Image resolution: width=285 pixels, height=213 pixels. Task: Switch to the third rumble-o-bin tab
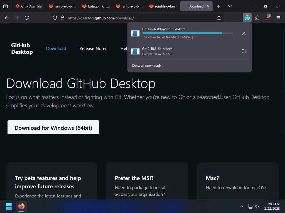pyautogui.click(x=163, y=6)
